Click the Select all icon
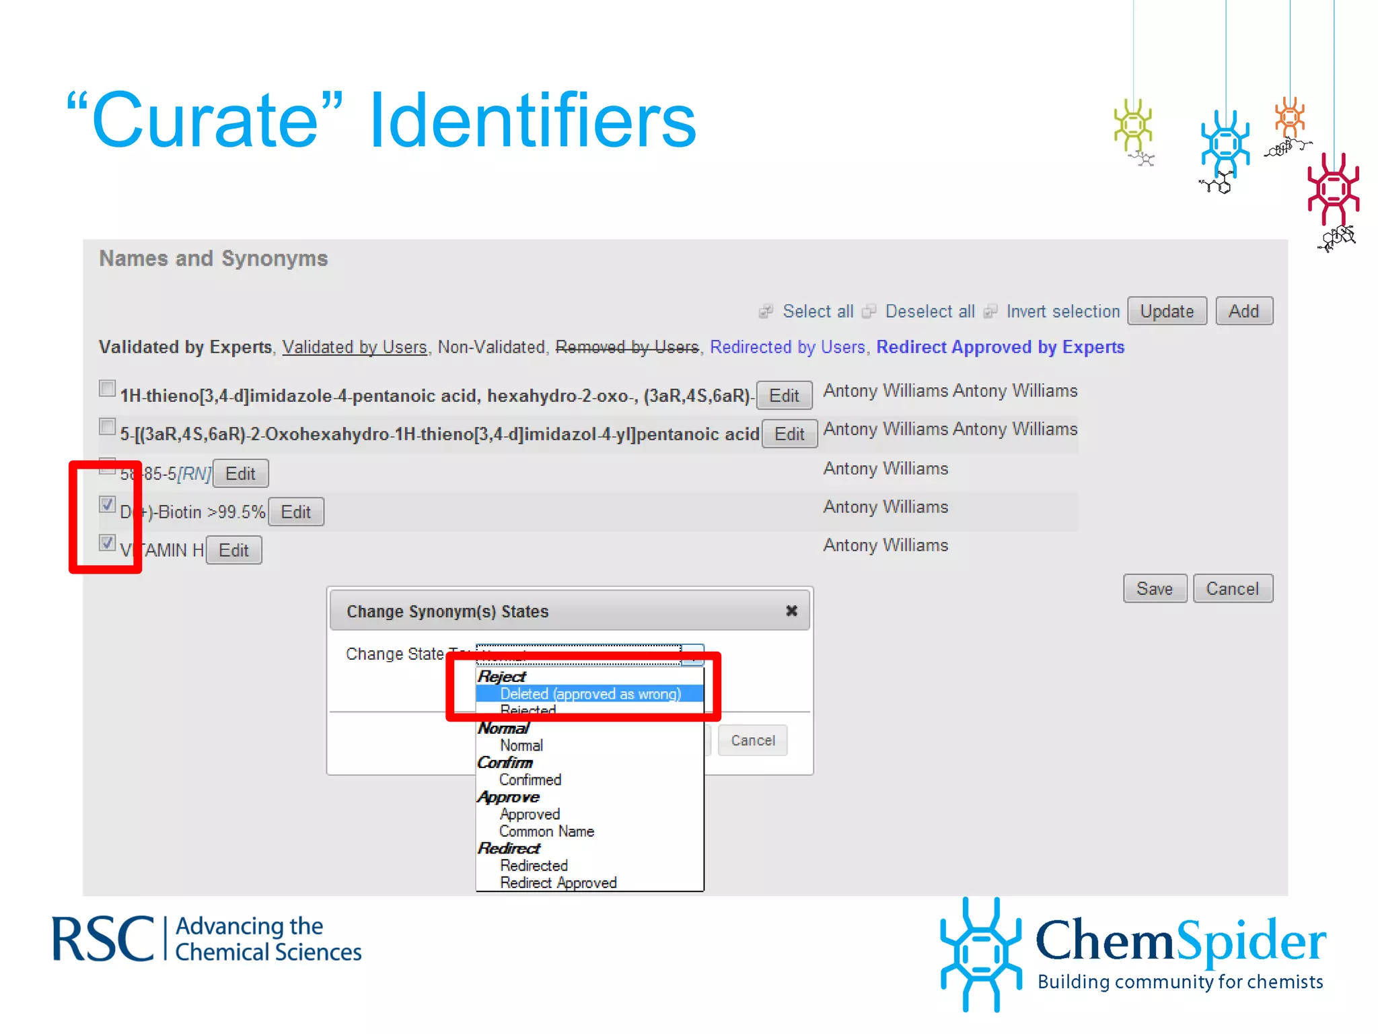Image resolution: width=1378 pixels, height=1034 pixels. click(766, 311)
